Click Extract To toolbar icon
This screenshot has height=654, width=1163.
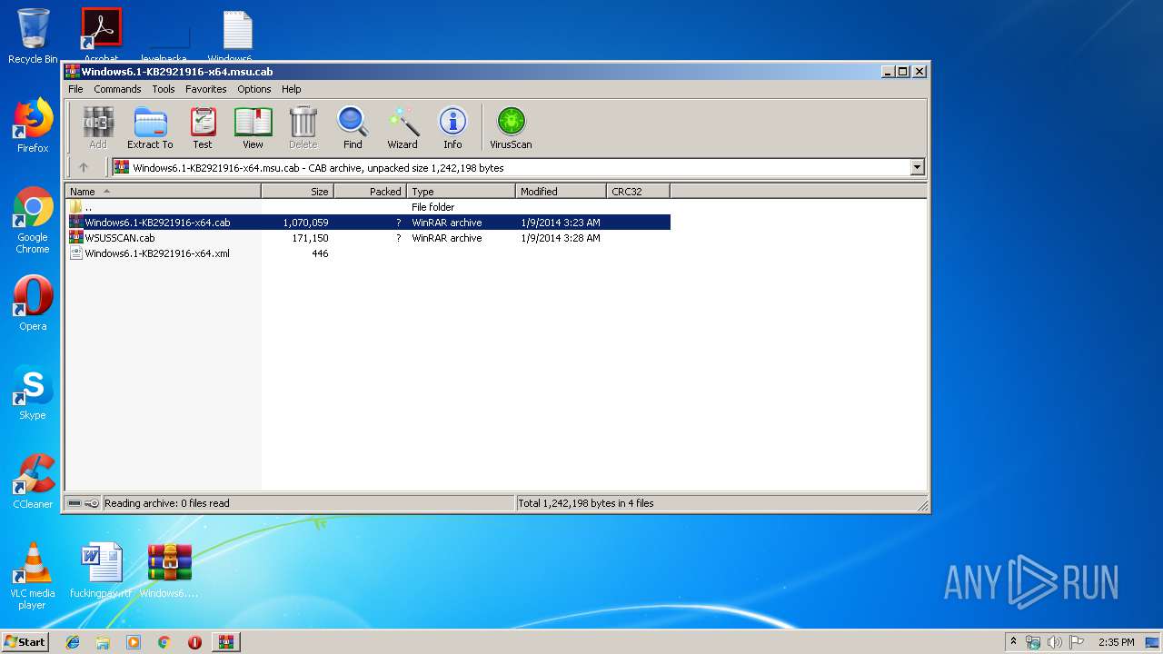(150, 127)
